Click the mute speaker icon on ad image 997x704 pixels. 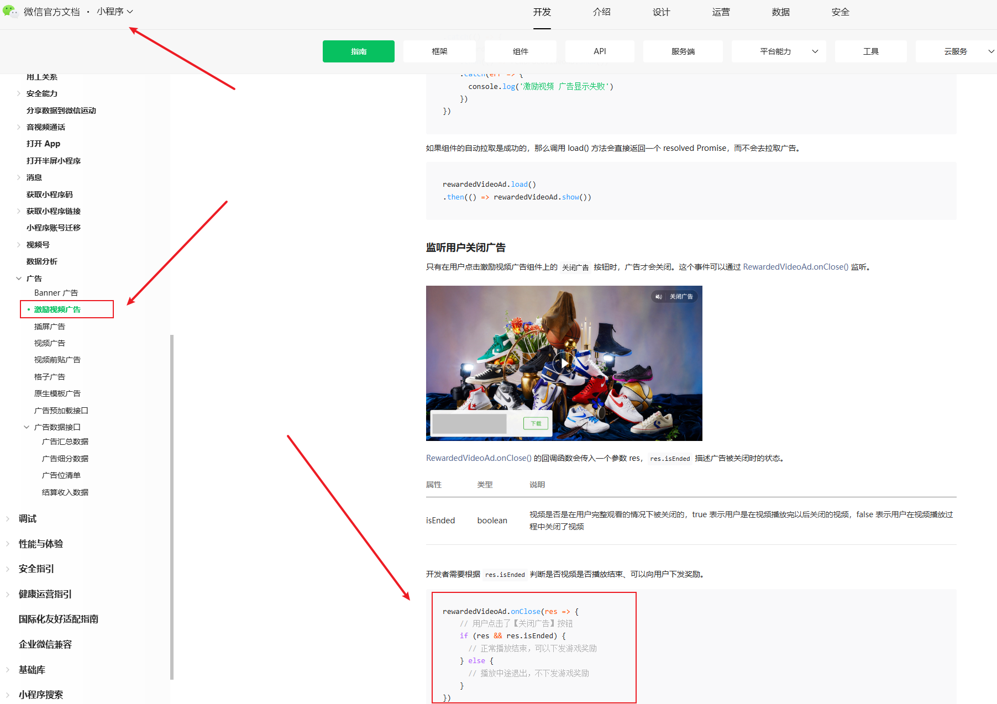(659, 297)
